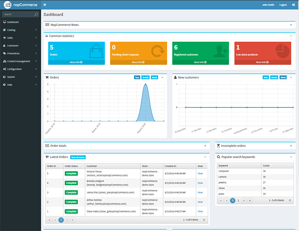View order 5 from Victoria Terces

pyautogui.click(x=200, y=173)
